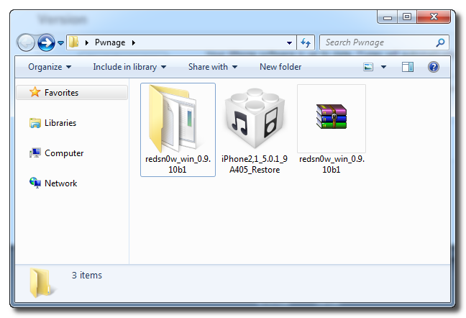Screen dimensions: 466x318
Task: Click the Forward navigation arrow
Action: [46, 43]
